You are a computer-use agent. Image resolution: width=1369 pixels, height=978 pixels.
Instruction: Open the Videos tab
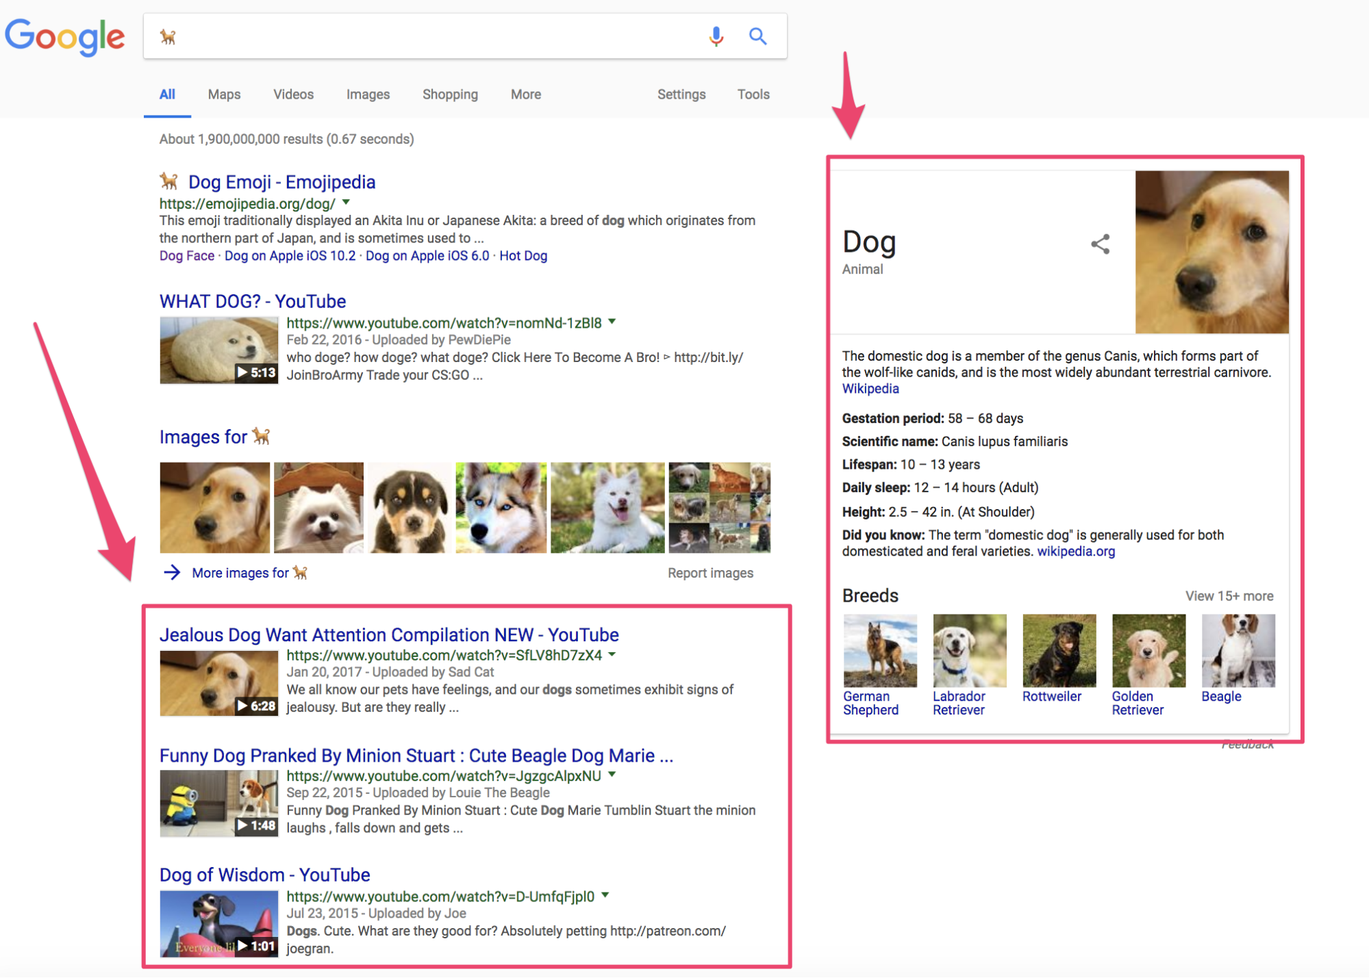pyautogui.click(x=293, y=94)
